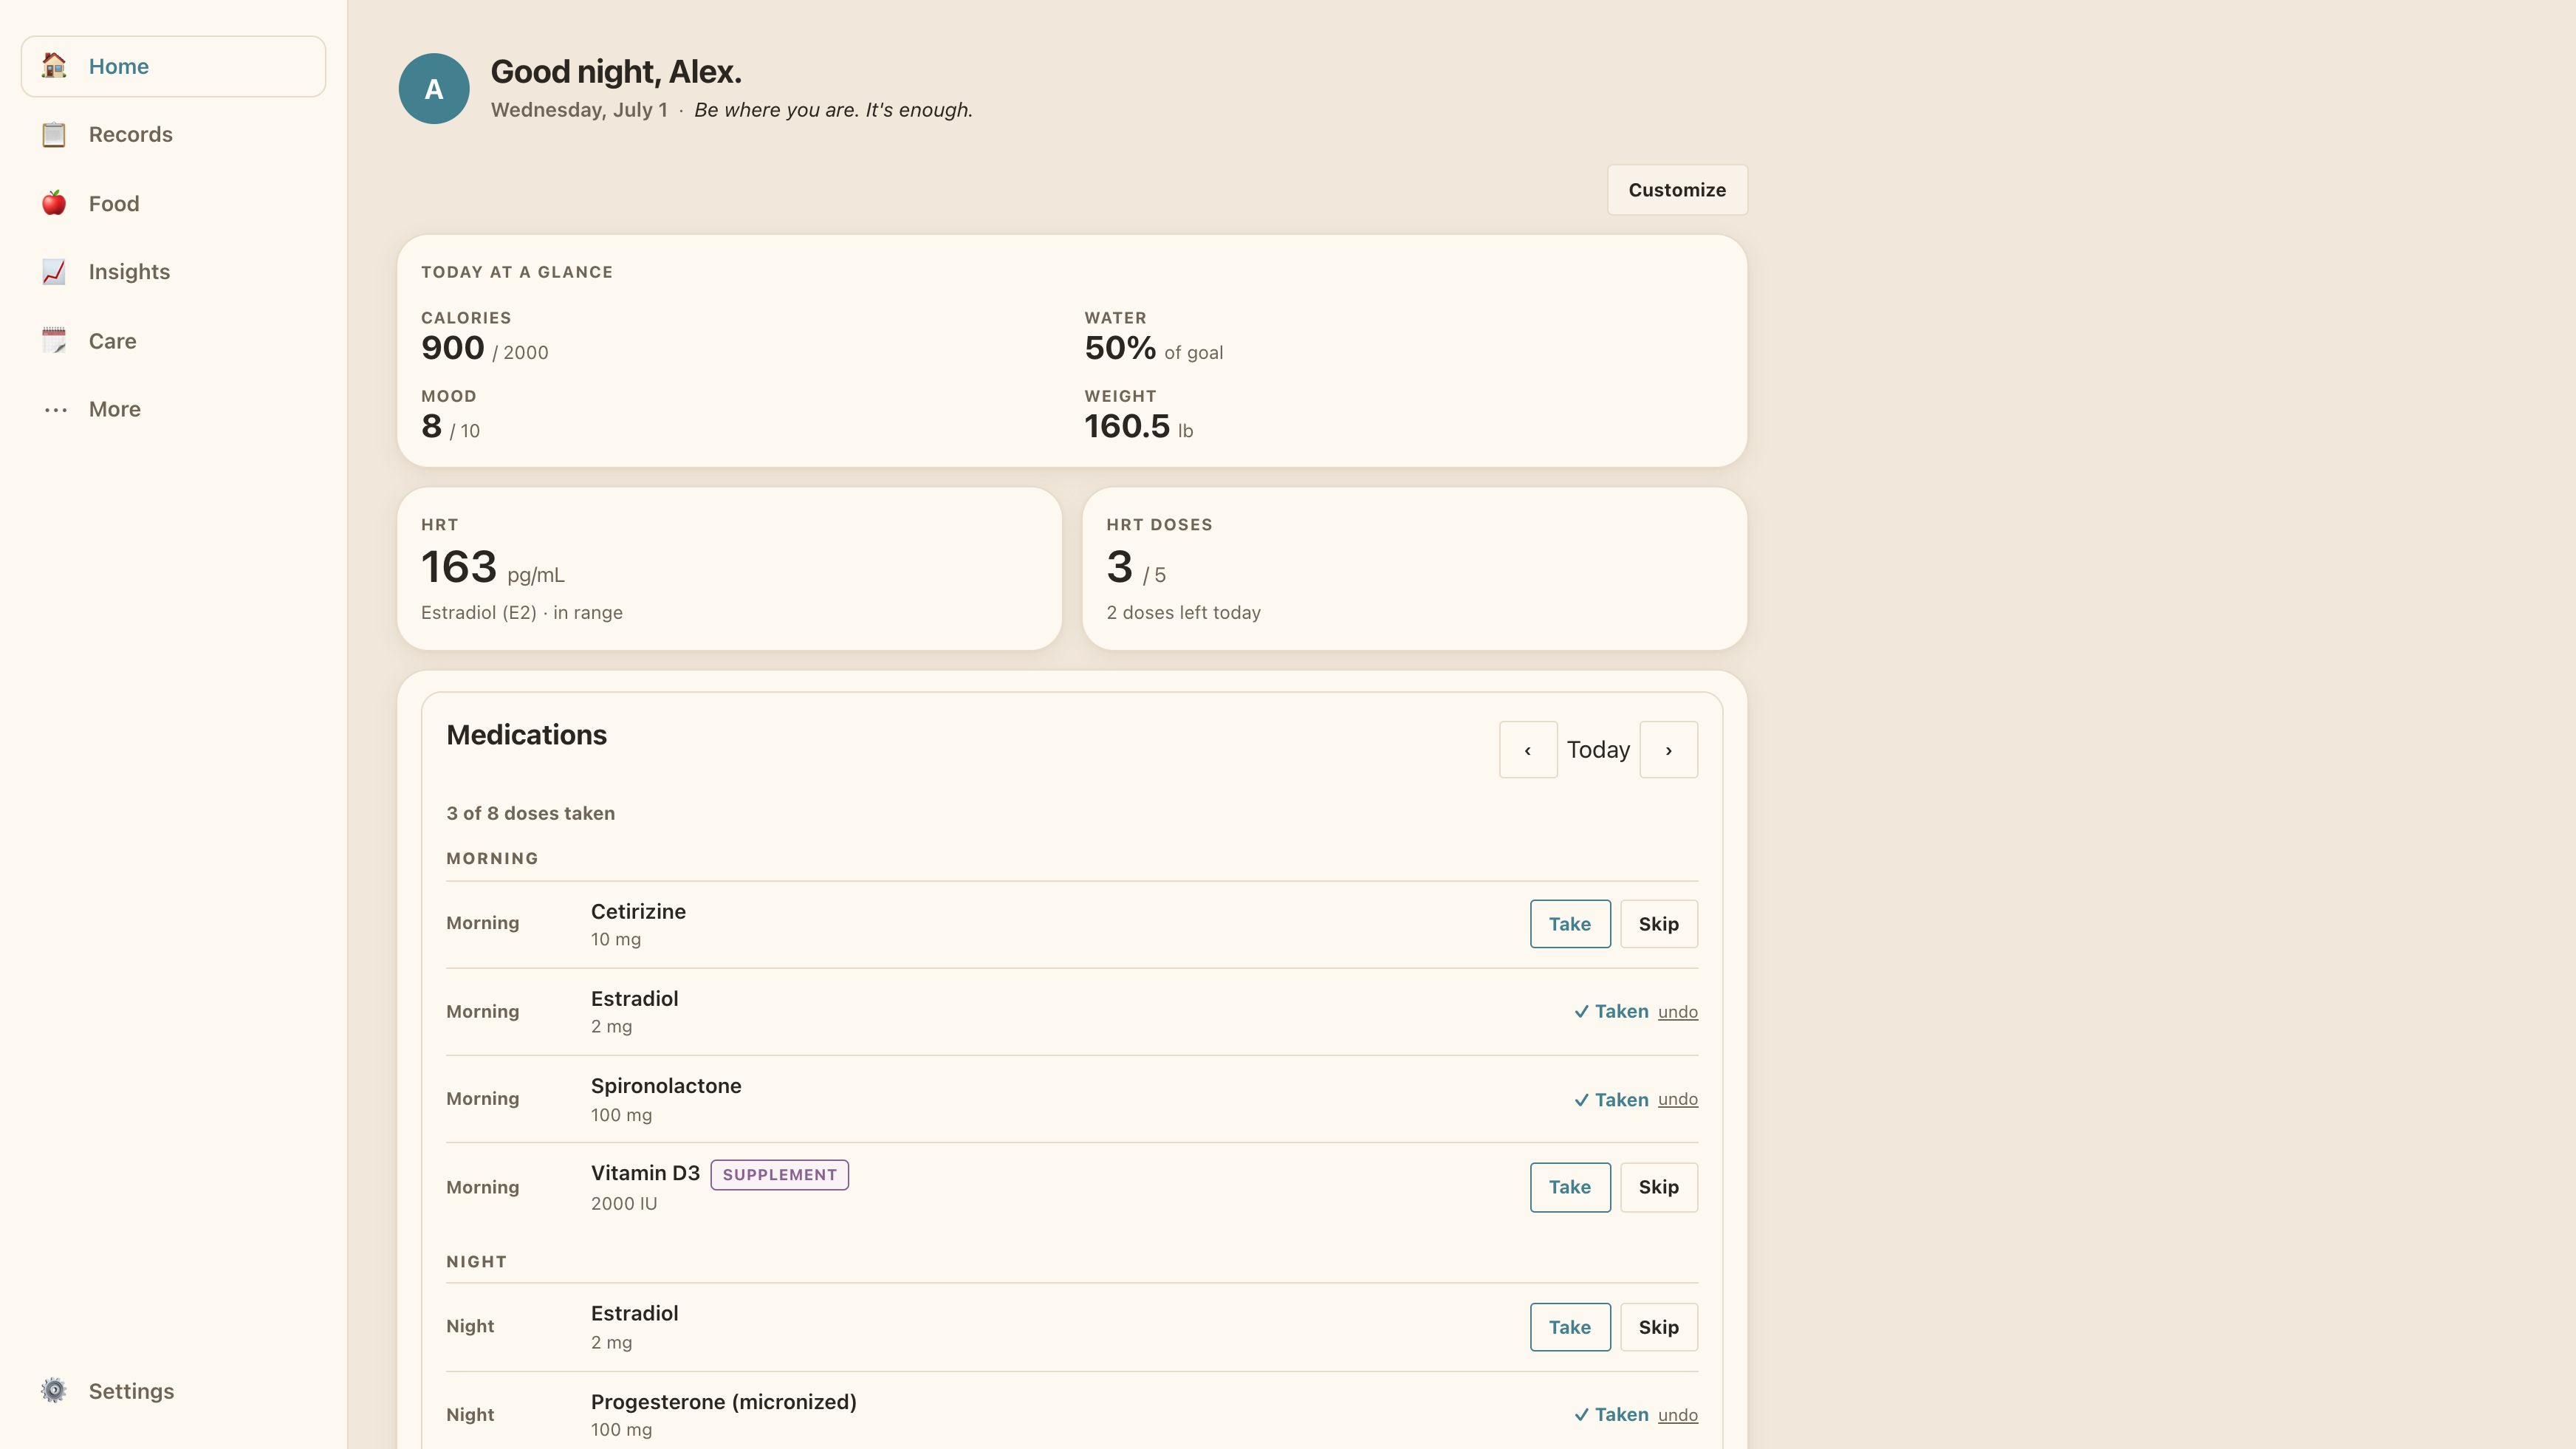The image size is (2576, 1449).
Task: Click the checkmark beside Progesterone Taken
Action: (x=1581, y=1415)
